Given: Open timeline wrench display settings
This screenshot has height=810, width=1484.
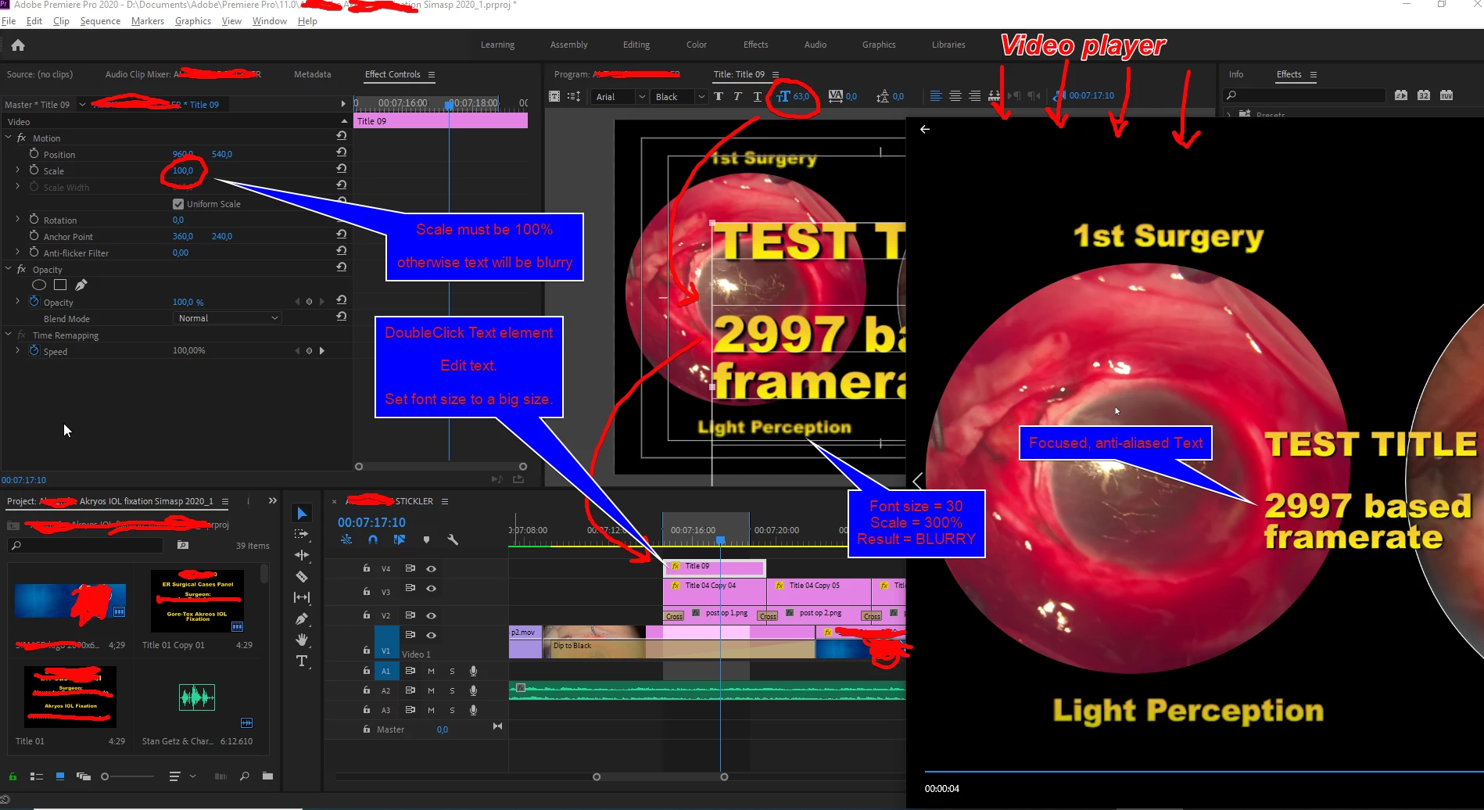Looking at the screenshot, I should click(453, 539).
